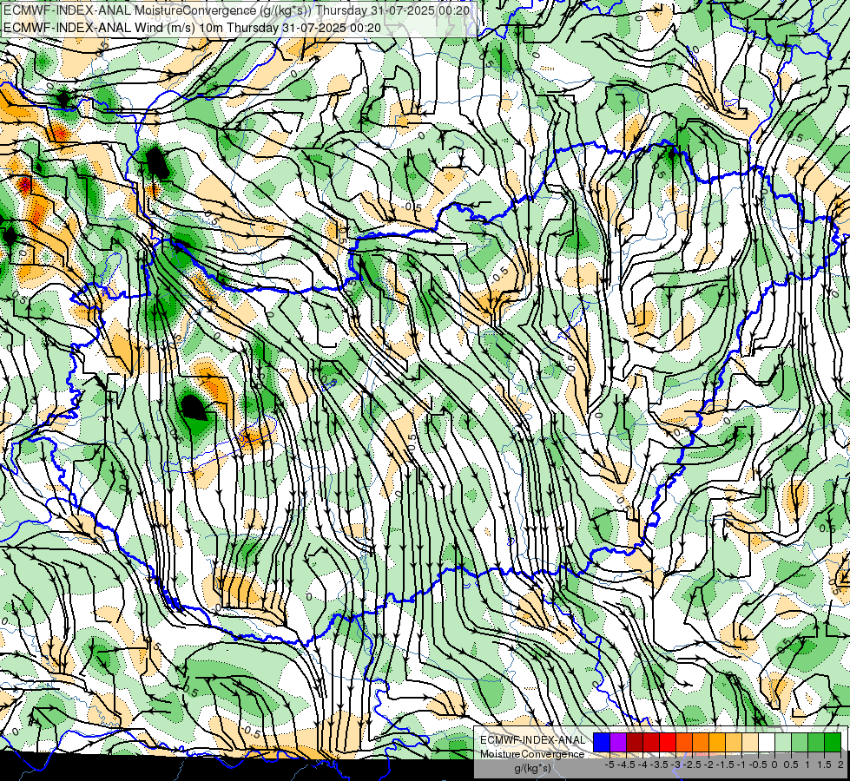Select the purple legend color swatch
This screenshot has height=781, width=850.
click(x=618, y=742)
